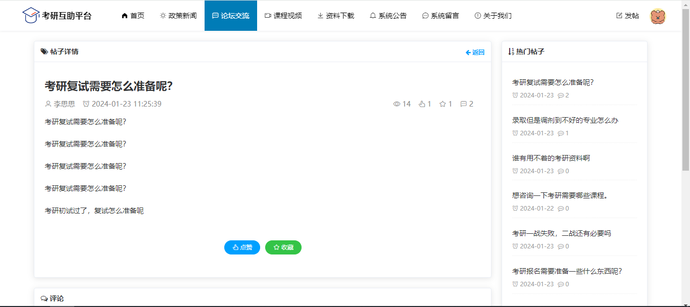Viewport: 690px width, 307px height.
Task: Open hot post 录取但是调剂到不好的专业怎么办
Action: click(x=565, y=120)
